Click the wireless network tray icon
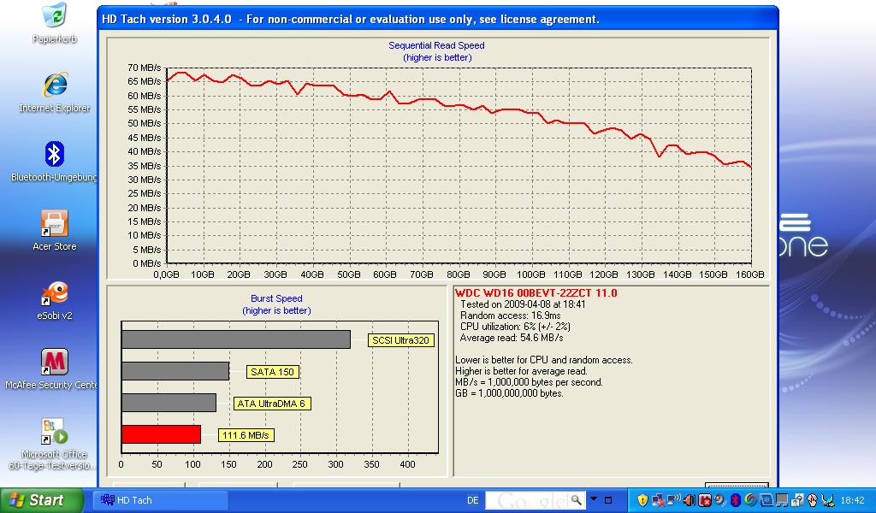This screenshot has width=876, height=513. coord(674,499)
